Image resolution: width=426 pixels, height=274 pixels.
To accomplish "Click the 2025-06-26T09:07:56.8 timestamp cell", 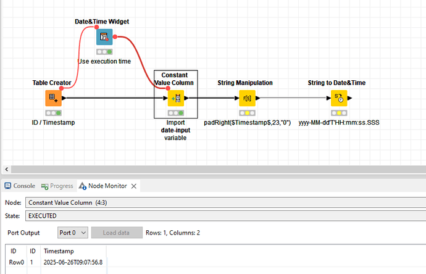I will click(73, 262).
